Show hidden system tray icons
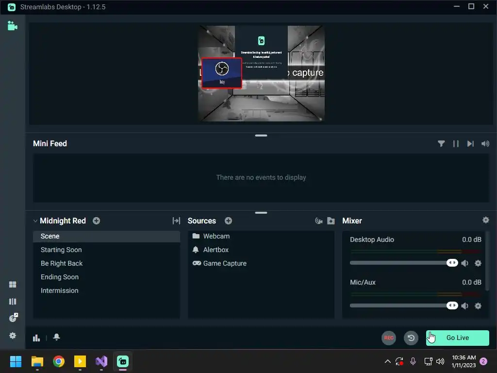 tap(387, 361)
